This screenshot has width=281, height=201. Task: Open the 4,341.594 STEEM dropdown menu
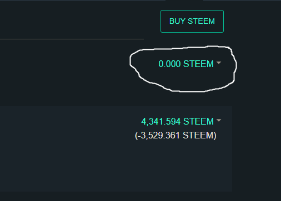[x=181, y=121]
